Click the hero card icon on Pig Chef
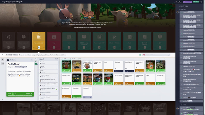205x115 pixels. point(8,60)
